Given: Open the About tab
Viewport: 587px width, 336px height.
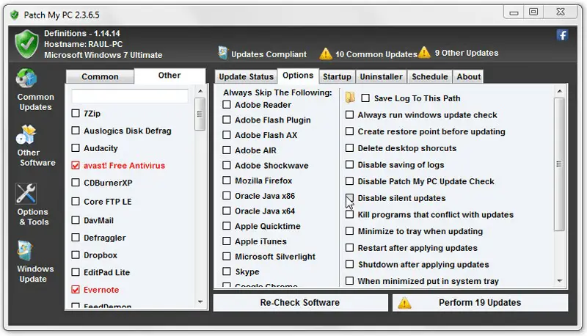Looking at the screenshot, I should [468, 77].
